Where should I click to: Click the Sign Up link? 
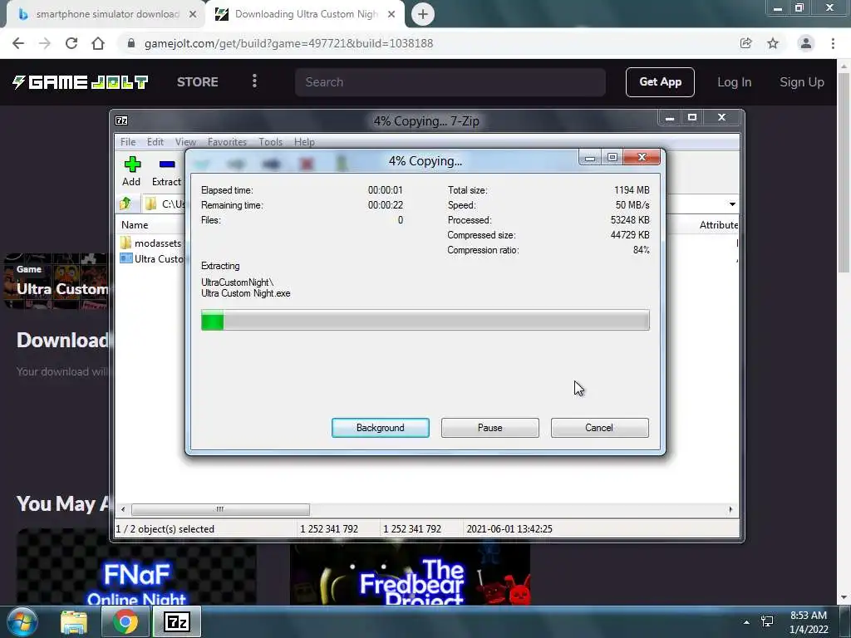[802, 82]
